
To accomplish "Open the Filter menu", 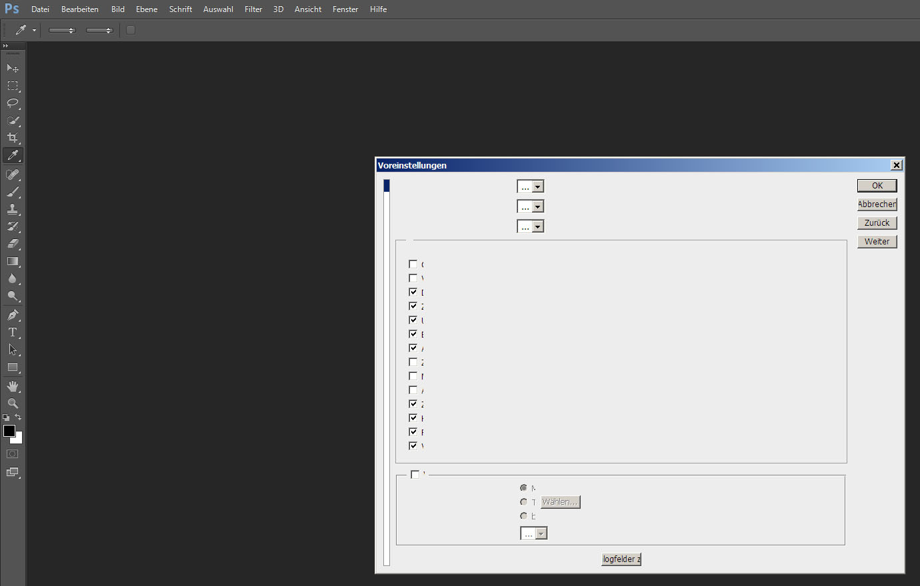I will click(x=253, y=9).
